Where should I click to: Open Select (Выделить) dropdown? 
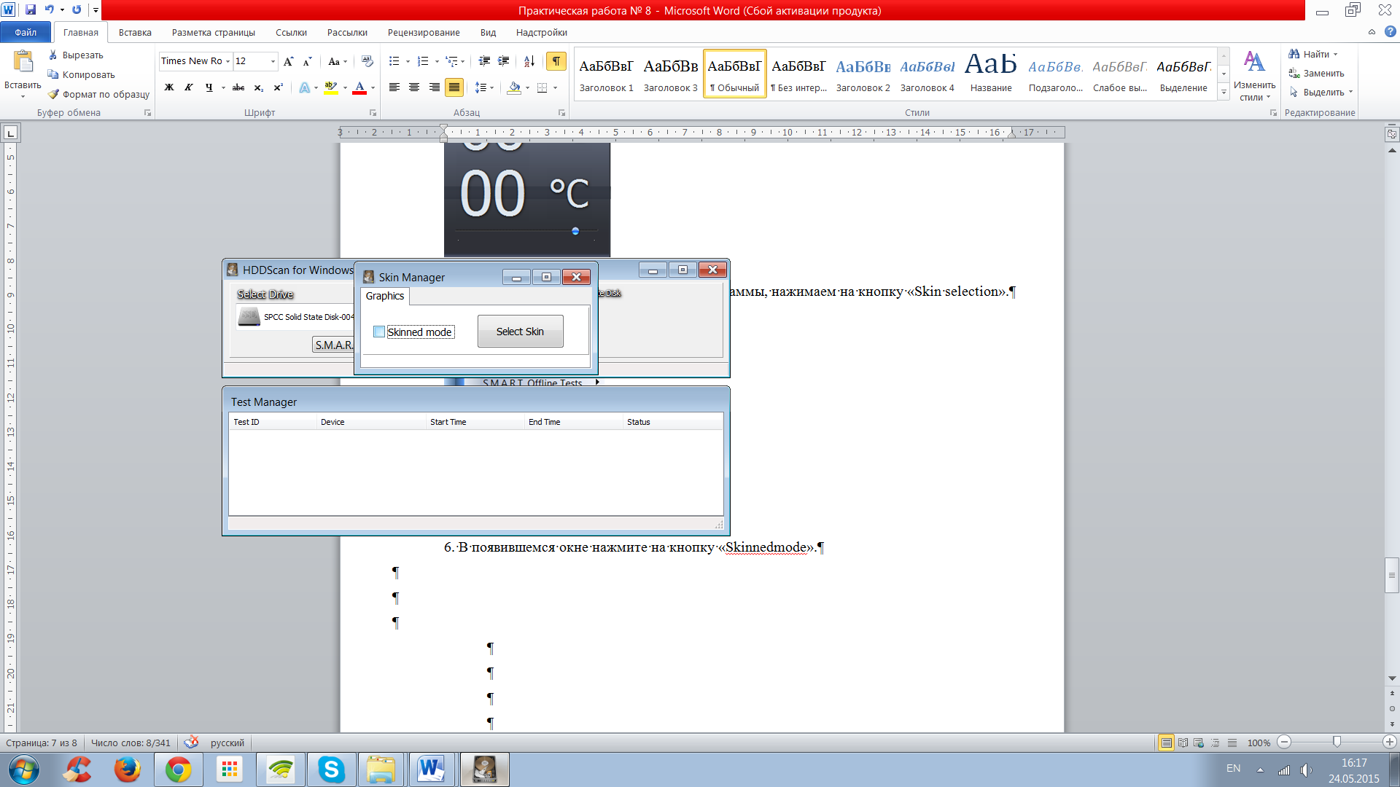pyautogui.click(x=1321, y=92)
